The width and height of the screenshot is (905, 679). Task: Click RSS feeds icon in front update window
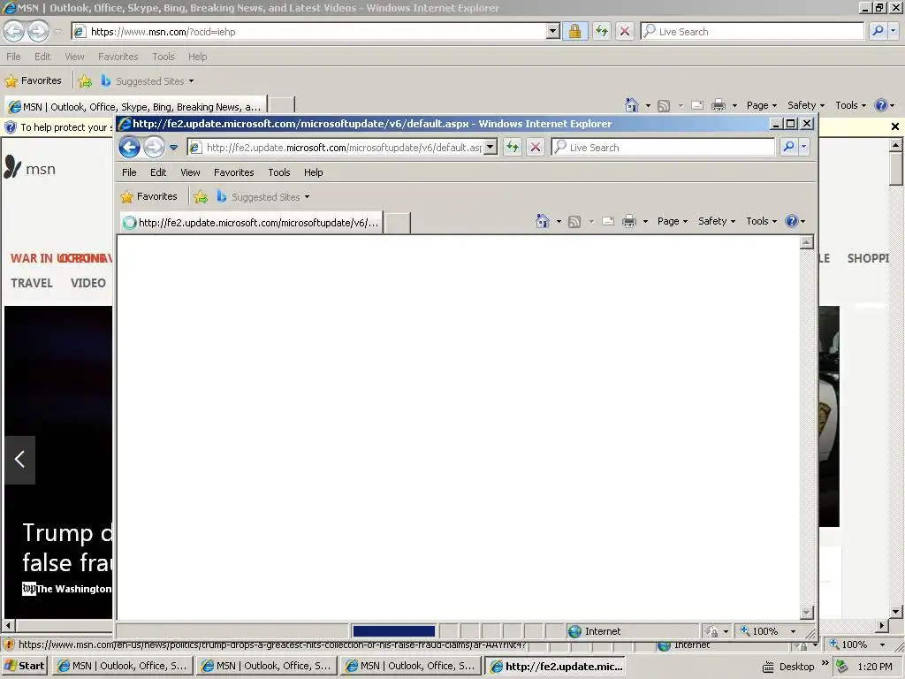pyautogui.click(x=574, y=222)
